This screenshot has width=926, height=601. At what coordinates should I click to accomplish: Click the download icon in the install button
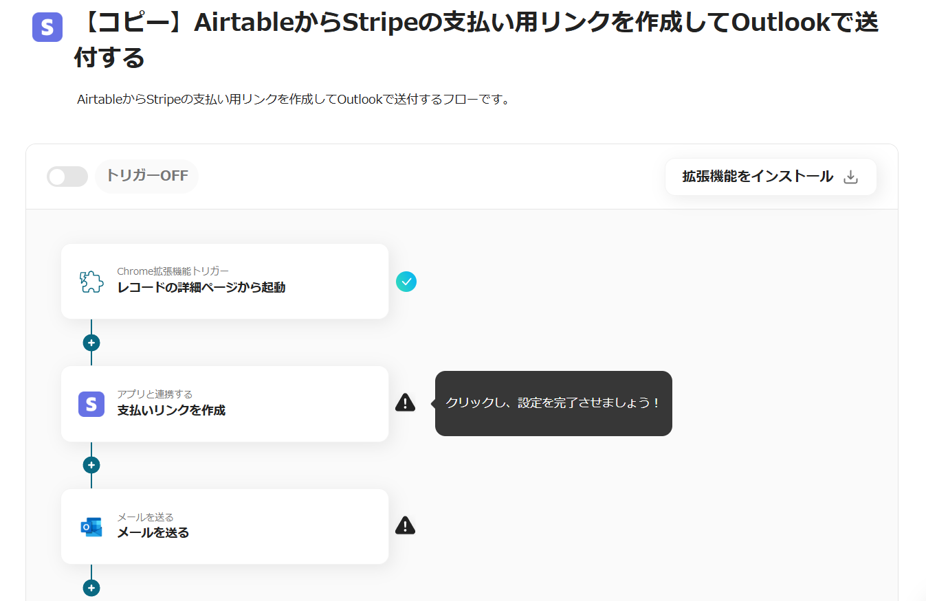[x=850, y=177]
